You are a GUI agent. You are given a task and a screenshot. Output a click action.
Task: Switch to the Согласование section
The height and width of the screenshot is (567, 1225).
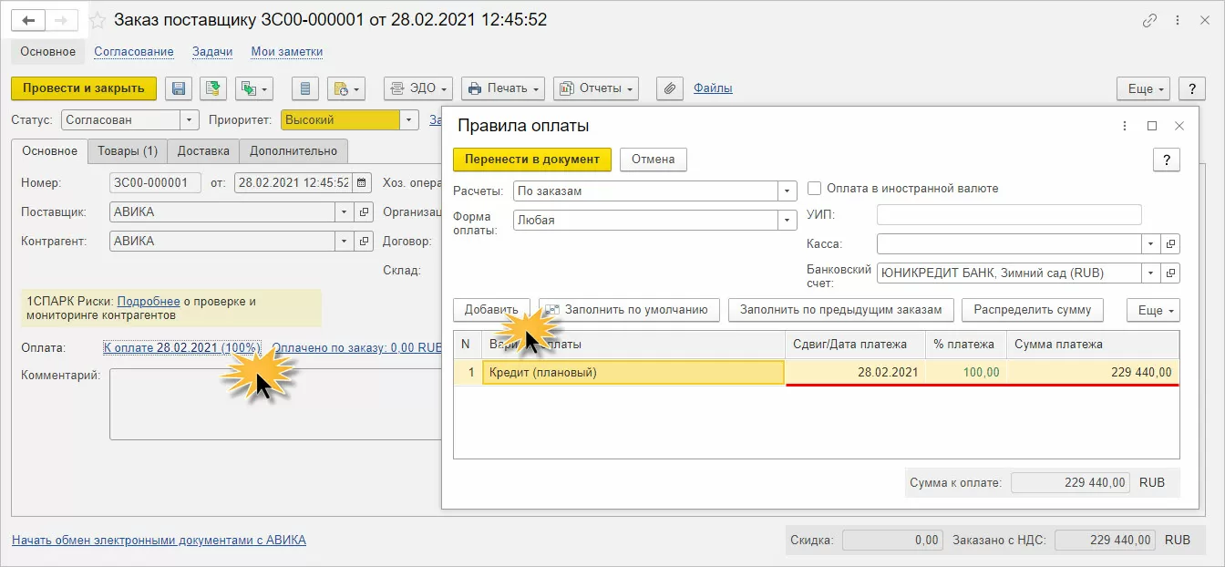coord(134,52)
